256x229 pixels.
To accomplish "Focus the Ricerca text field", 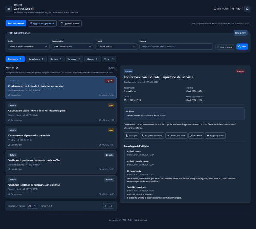I will coord(176,47).
